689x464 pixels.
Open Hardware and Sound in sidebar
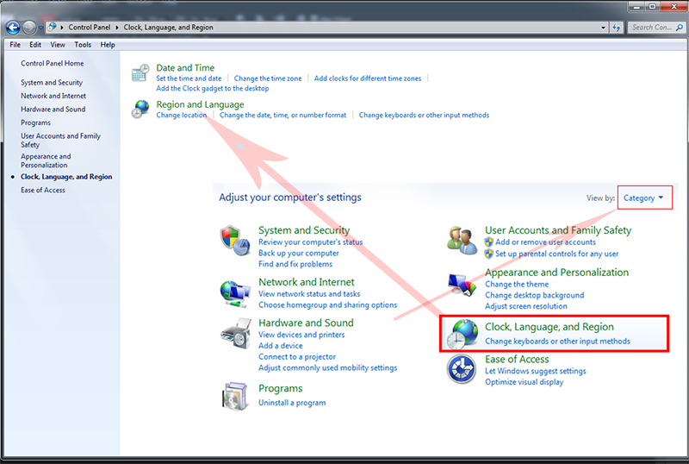coord(53,110)
